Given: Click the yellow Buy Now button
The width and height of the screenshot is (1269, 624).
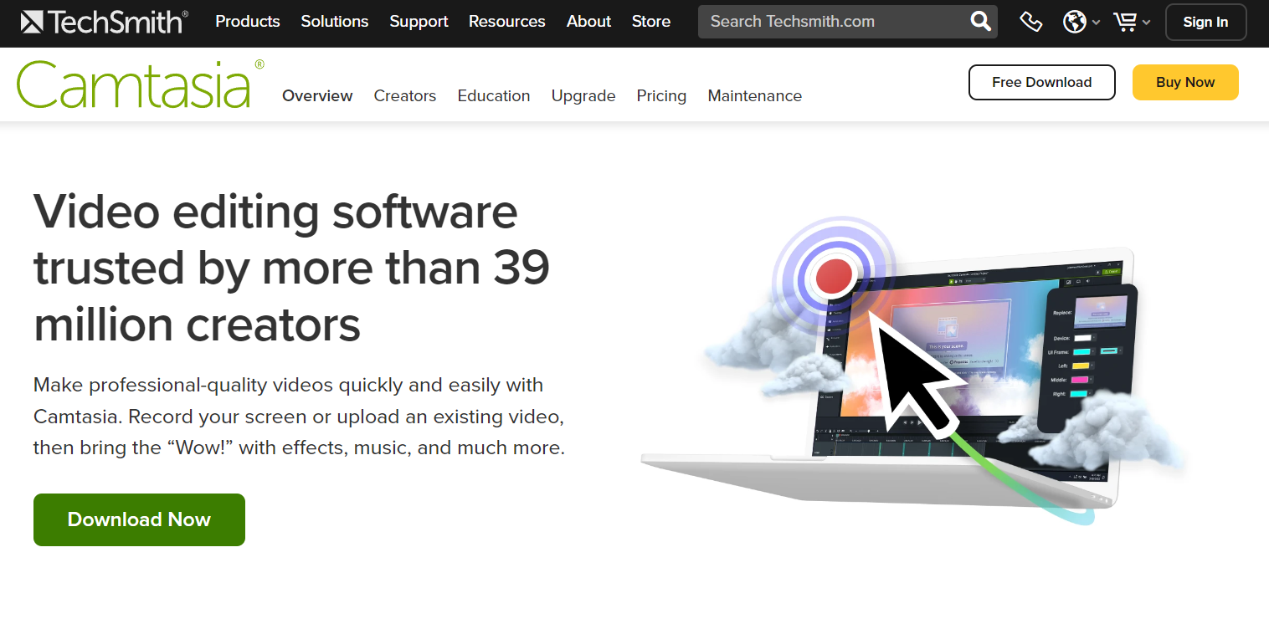Looking at the screenshot, I should tap(1185, 82).
